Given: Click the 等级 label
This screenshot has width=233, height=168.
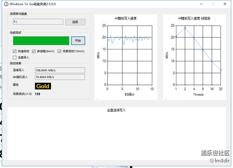Looking at the screenshot, I should click(x=16, y=85).
